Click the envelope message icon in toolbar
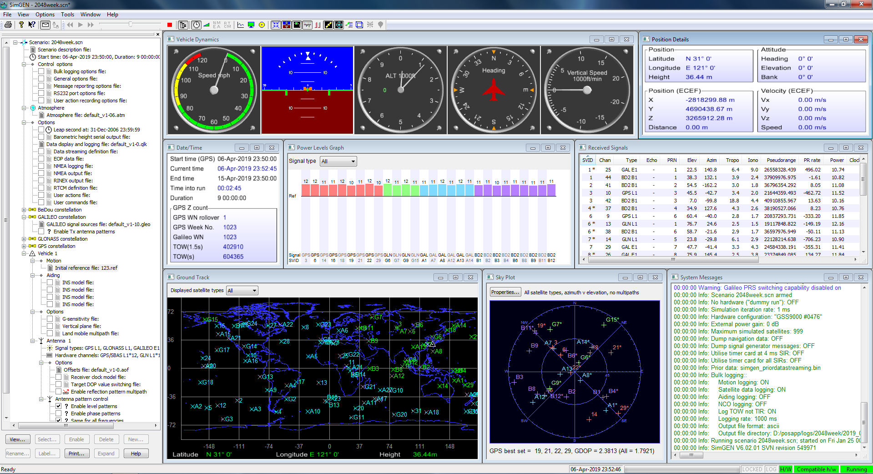Screen dimensions: 873x474 tap(45, 25)
